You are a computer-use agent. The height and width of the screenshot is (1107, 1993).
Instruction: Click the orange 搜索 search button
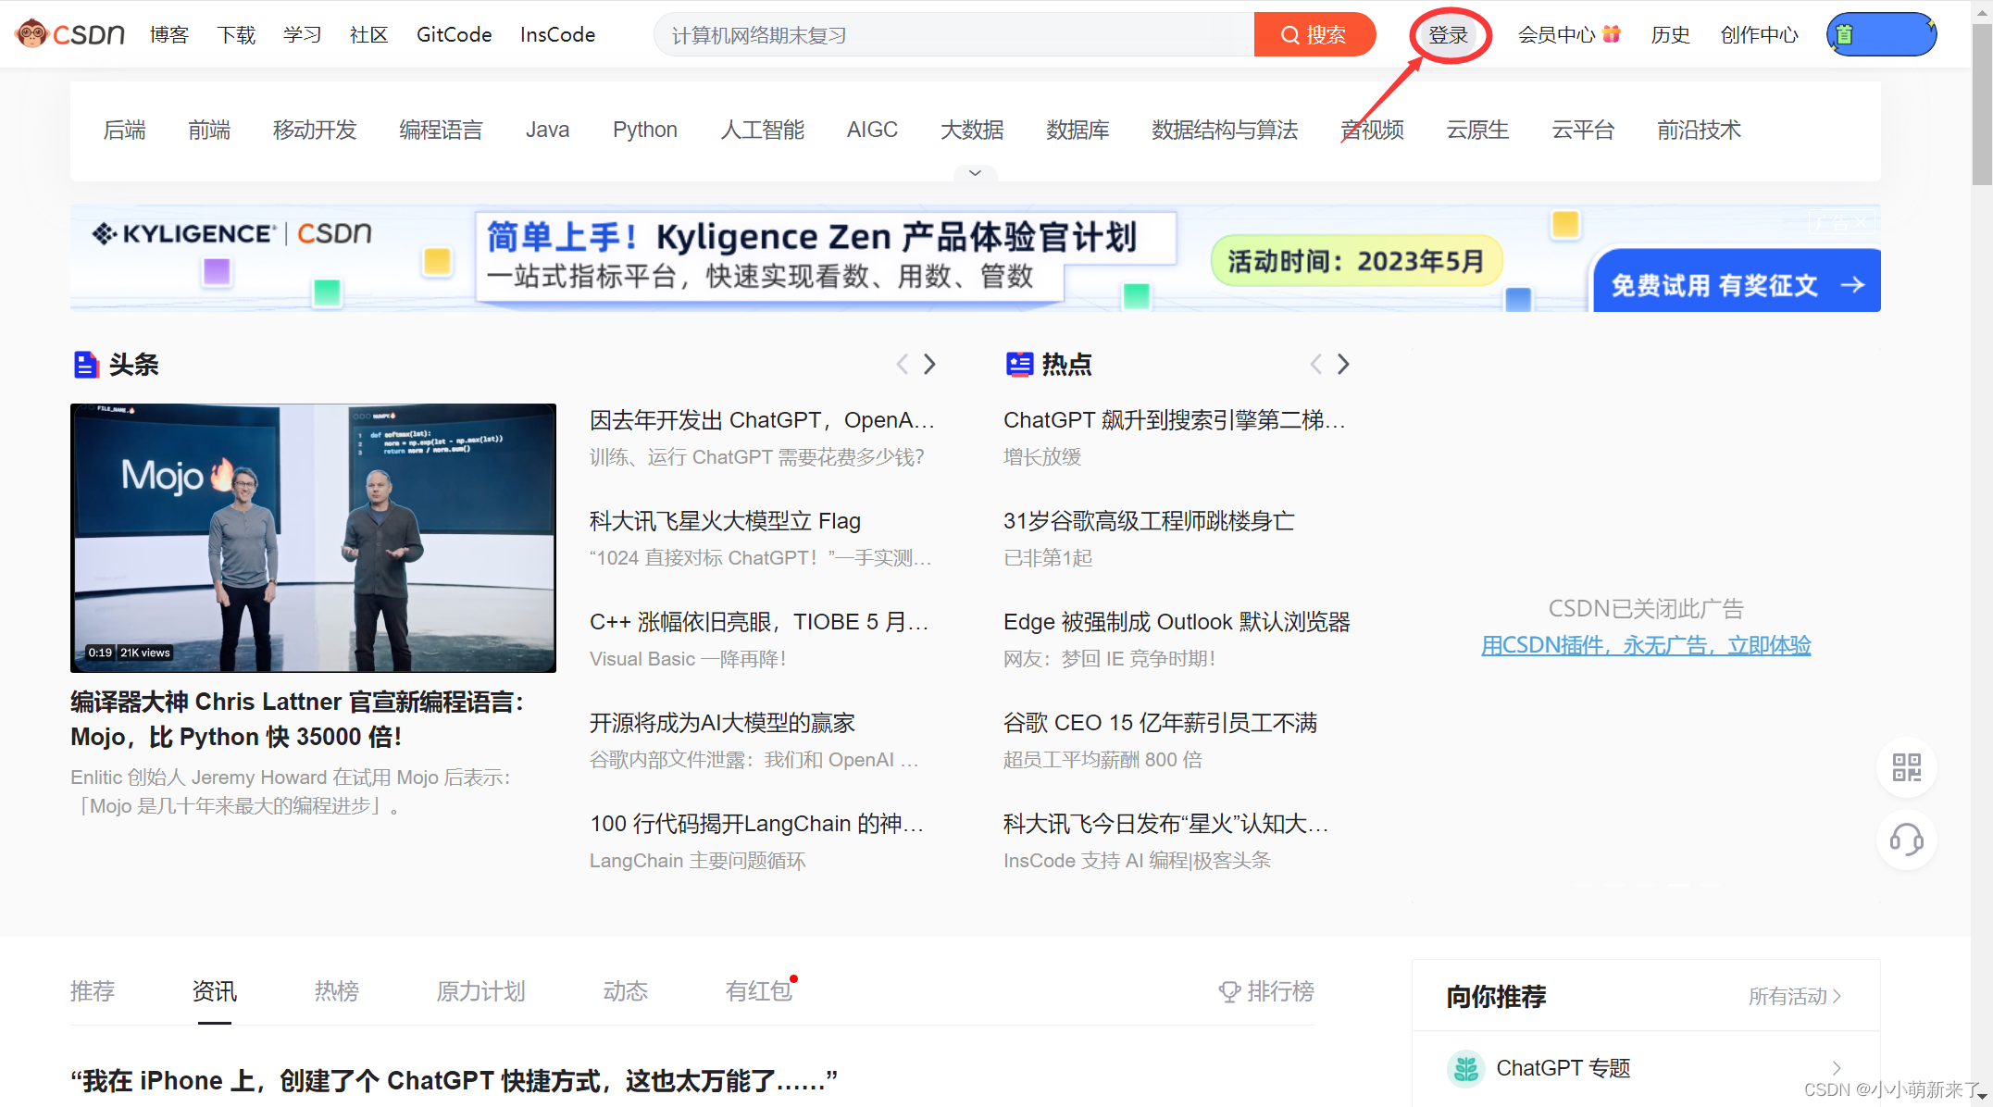pos(1314,34)
